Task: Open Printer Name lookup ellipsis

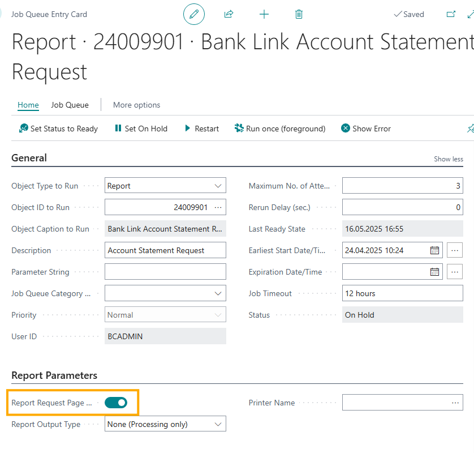Action: (x=455, y=403)
